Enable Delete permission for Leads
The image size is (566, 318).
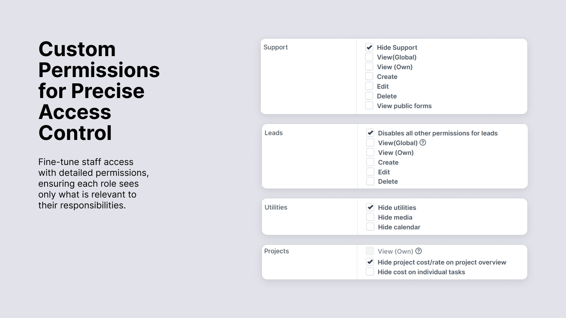pos(370,181)
